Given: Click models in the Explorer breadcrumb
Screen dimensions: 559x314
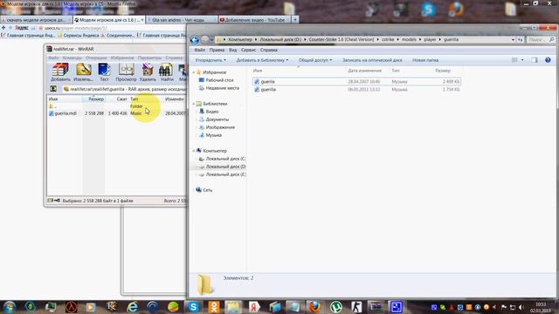Looking at the screenshot, I should [x=409, y=39].
